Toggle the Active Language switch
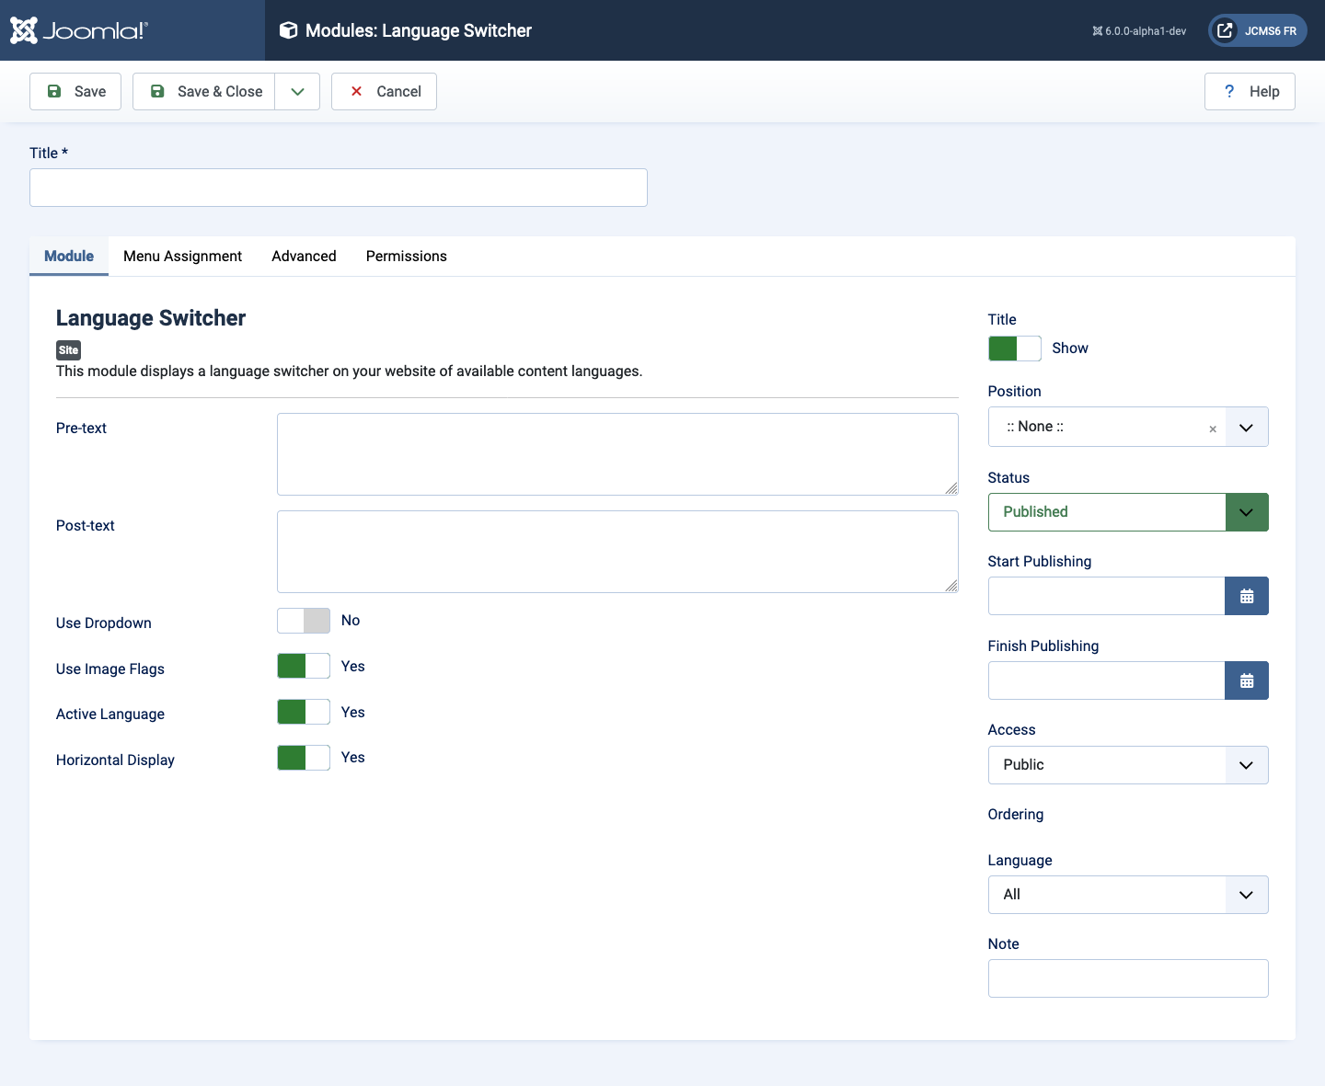Viewport: 1325px width, 1086px height. [x=304, y=712]
